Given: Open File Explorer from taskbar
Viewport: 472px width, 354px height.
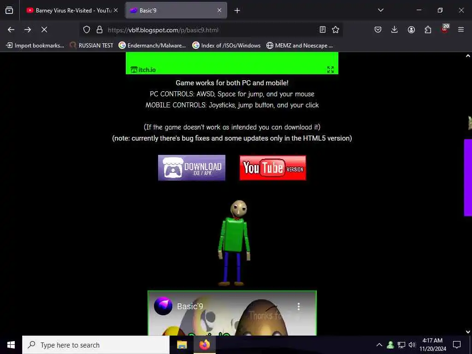Looking at the screenshot, I should tap(182, 345).
